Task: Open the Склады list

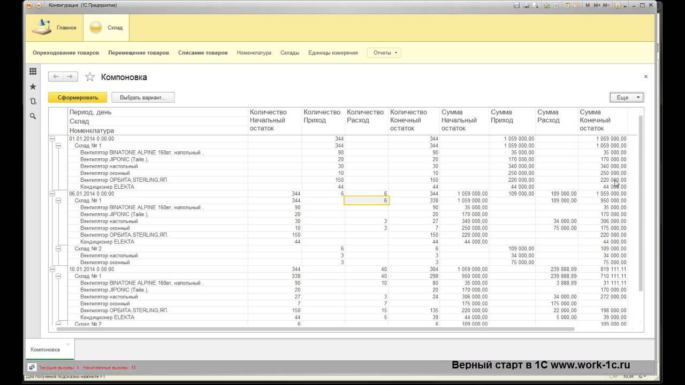Action: click(x=290, y=53)
